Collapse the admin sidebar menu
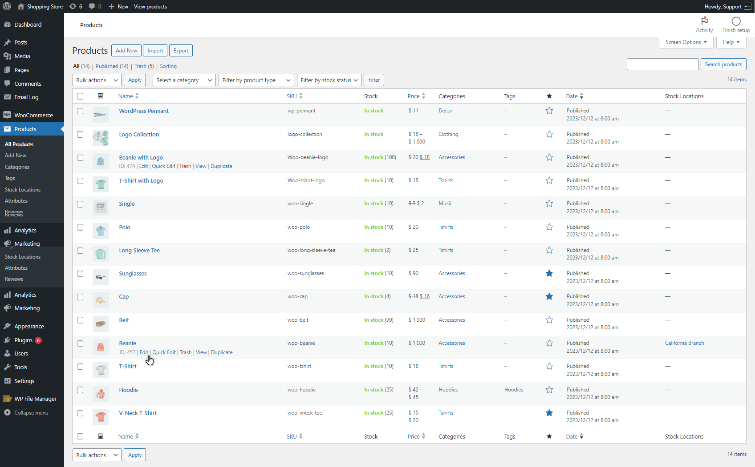Image resolution: width=755 pixels, height=467 pixels. [x=32, y=412]
